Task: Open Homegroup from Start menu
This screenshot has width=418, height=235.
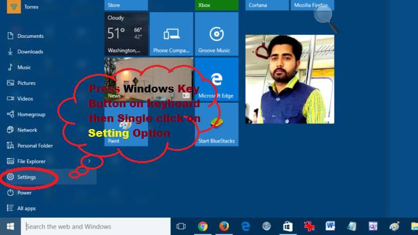Action: pyautogui.click(x=26, y=114)
